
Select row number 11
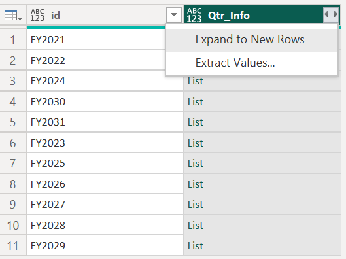[13, 246]
